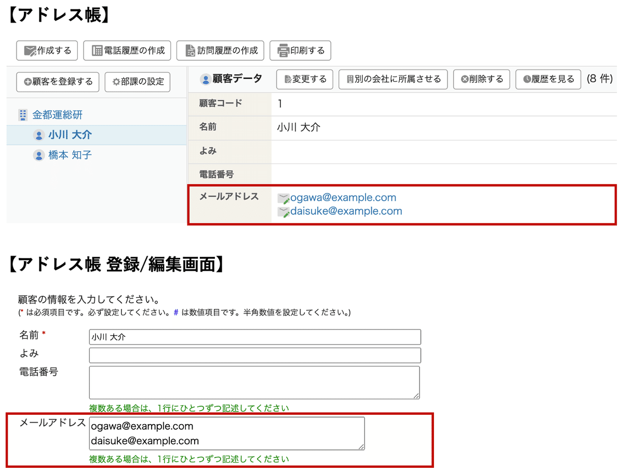Click the person icon beside 橋本 知子
The width and height of the screenshot is (623, 473).
click(39, 154)
